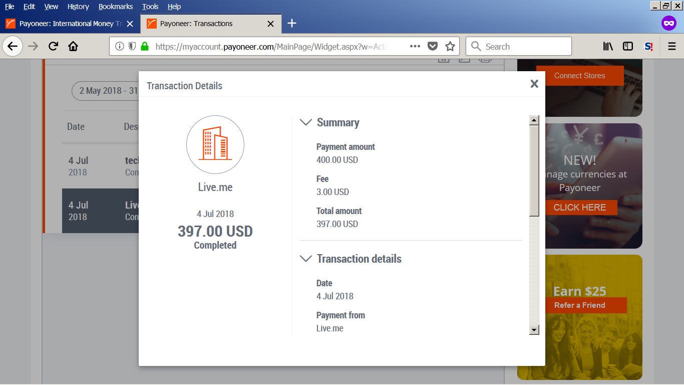Image resolution: width=684 pixels, height=385 pixels.
Task: Click the Payment from Live.me value
Action: point(329,328)
